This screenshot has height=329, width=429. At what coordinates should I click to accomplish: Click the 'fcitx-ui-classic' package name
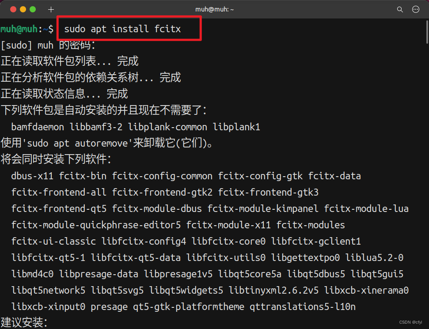(x=53, y=242)
